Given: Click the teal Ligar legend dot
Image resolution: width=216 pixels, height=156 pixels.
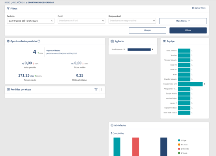Looking at the screenshot, I should click(x=179, y=140).
